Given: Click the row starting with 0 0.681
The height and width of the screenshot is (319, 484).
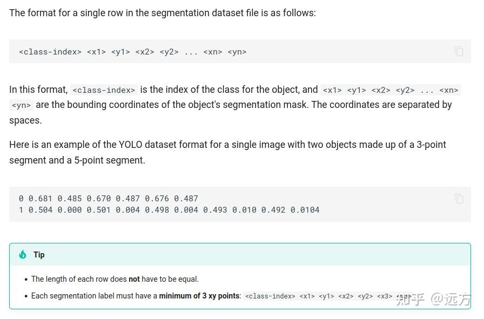Looking at the screenshot, I should click(x=109, y=199).
